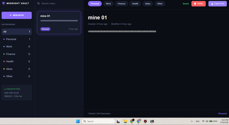This screenshot has width=229, height=125.
Task: Open the second Chrome icon on taskbar
Action: 139,121
